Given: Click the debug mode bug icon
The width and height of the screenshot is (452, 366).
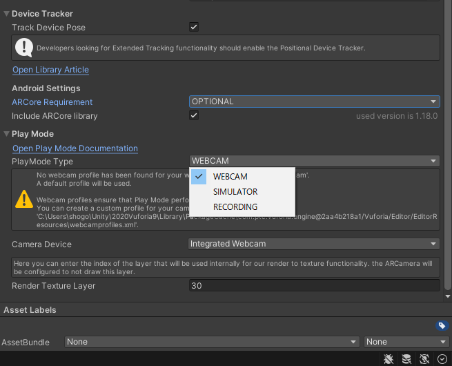Looking at the screenshot, I should 389,358.
